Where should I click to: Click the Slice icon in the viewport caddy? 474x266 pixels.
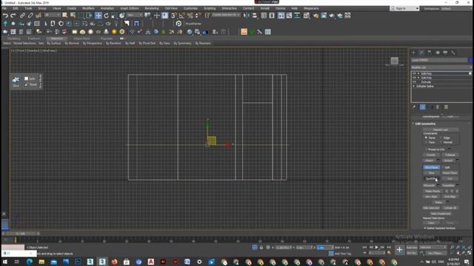point(16,81)
